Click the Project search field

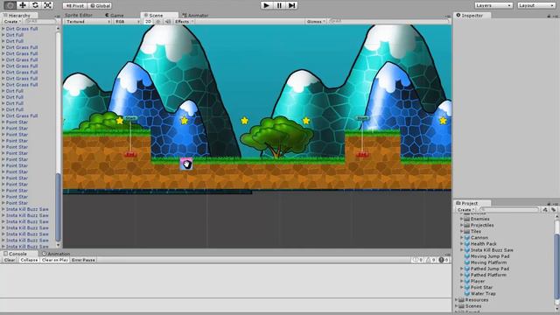tap(508, 210)
